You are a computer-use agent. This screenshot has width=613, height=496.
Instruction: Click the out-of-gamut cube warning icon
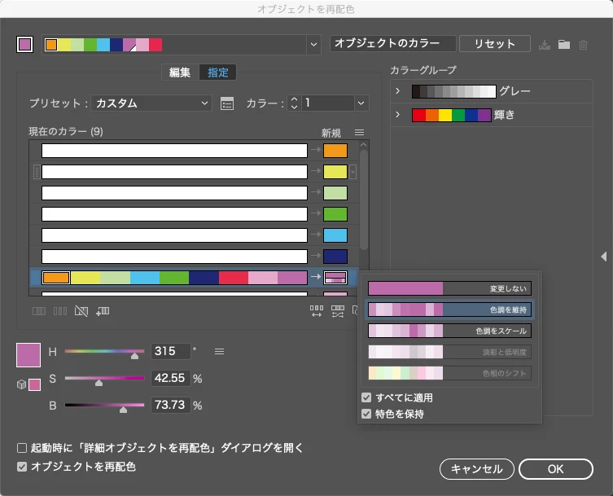coord(21,384)
